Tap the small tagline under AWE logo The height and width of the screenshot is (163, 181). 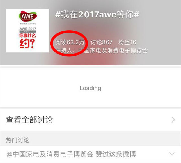click(x=28, y=24)
